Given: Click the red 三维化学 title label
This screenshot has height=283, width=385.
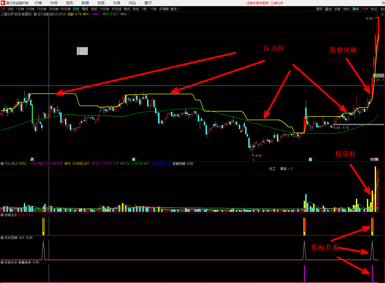Looking at the screenshot, I should [277, 3].
